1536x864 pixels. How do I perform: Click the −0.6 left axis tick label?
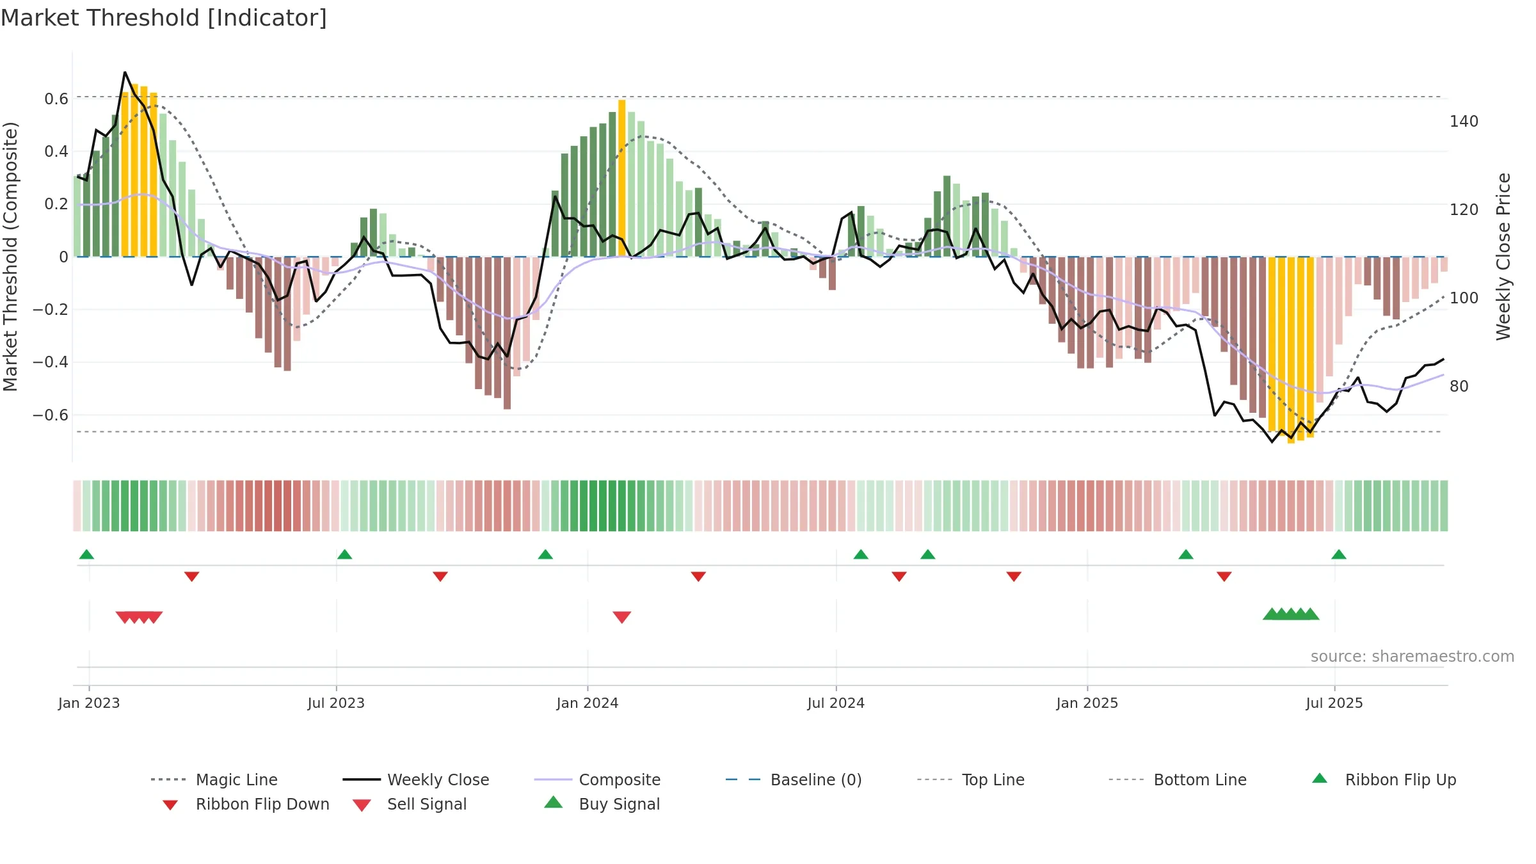[51, 415]
